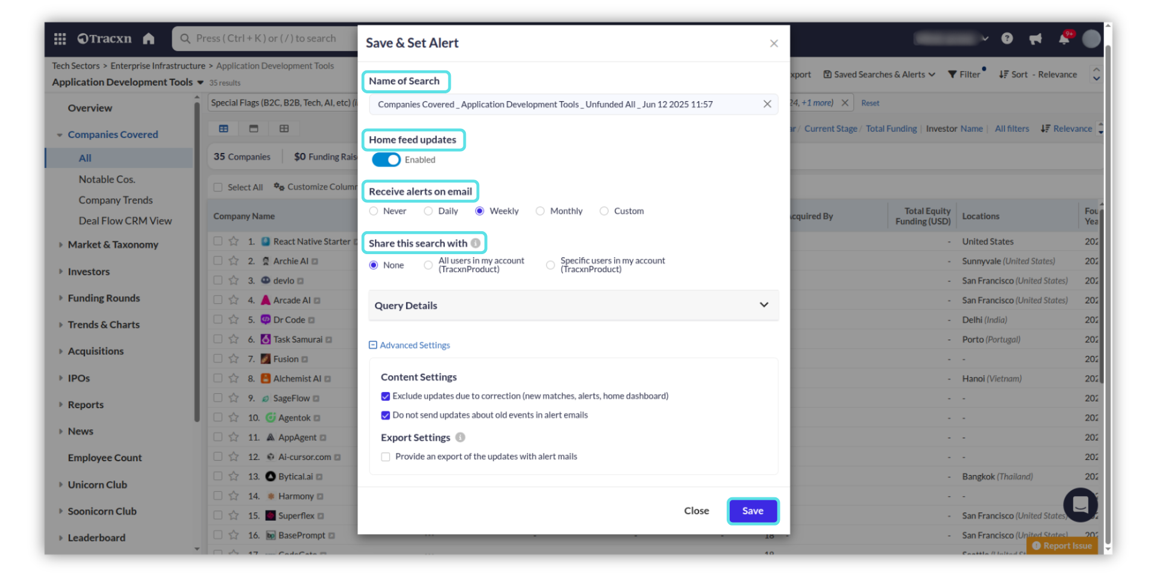Image resolution: width=1157 pixels, height=578 pixels.
Task: Select the Daily email alert option
Action: click(428, 211)
